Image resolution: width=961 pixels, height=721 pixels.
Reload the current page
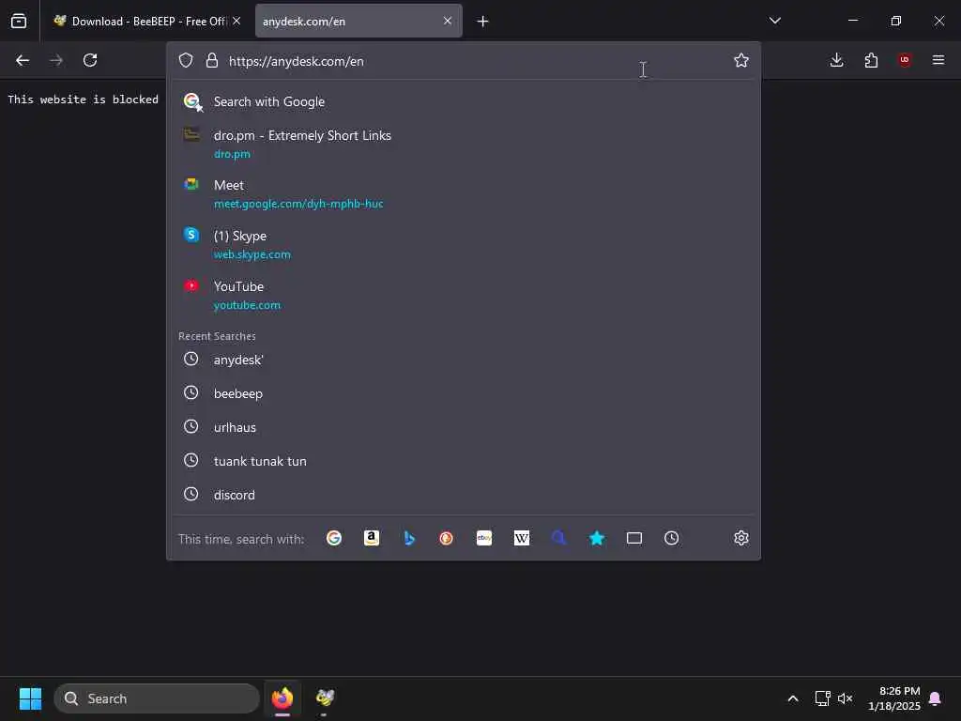tap(90, 60)
